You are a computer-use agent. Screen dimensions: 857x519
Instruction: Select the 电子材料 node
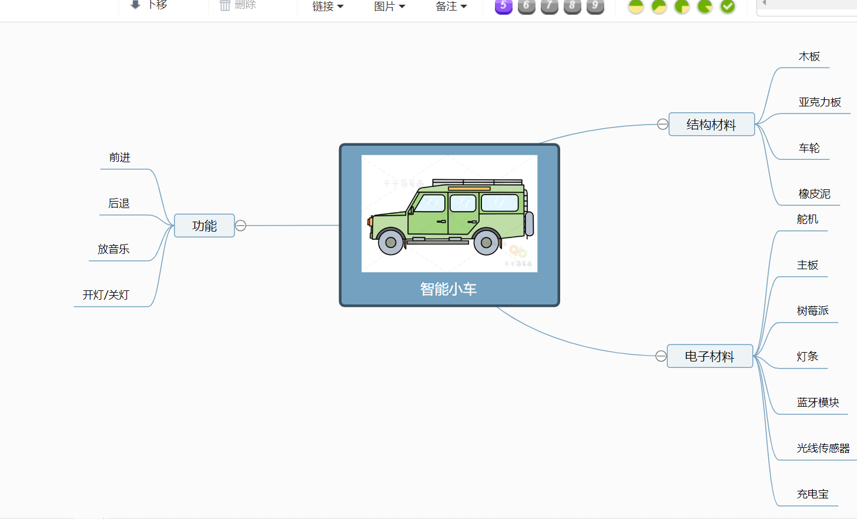coord(709,356)
